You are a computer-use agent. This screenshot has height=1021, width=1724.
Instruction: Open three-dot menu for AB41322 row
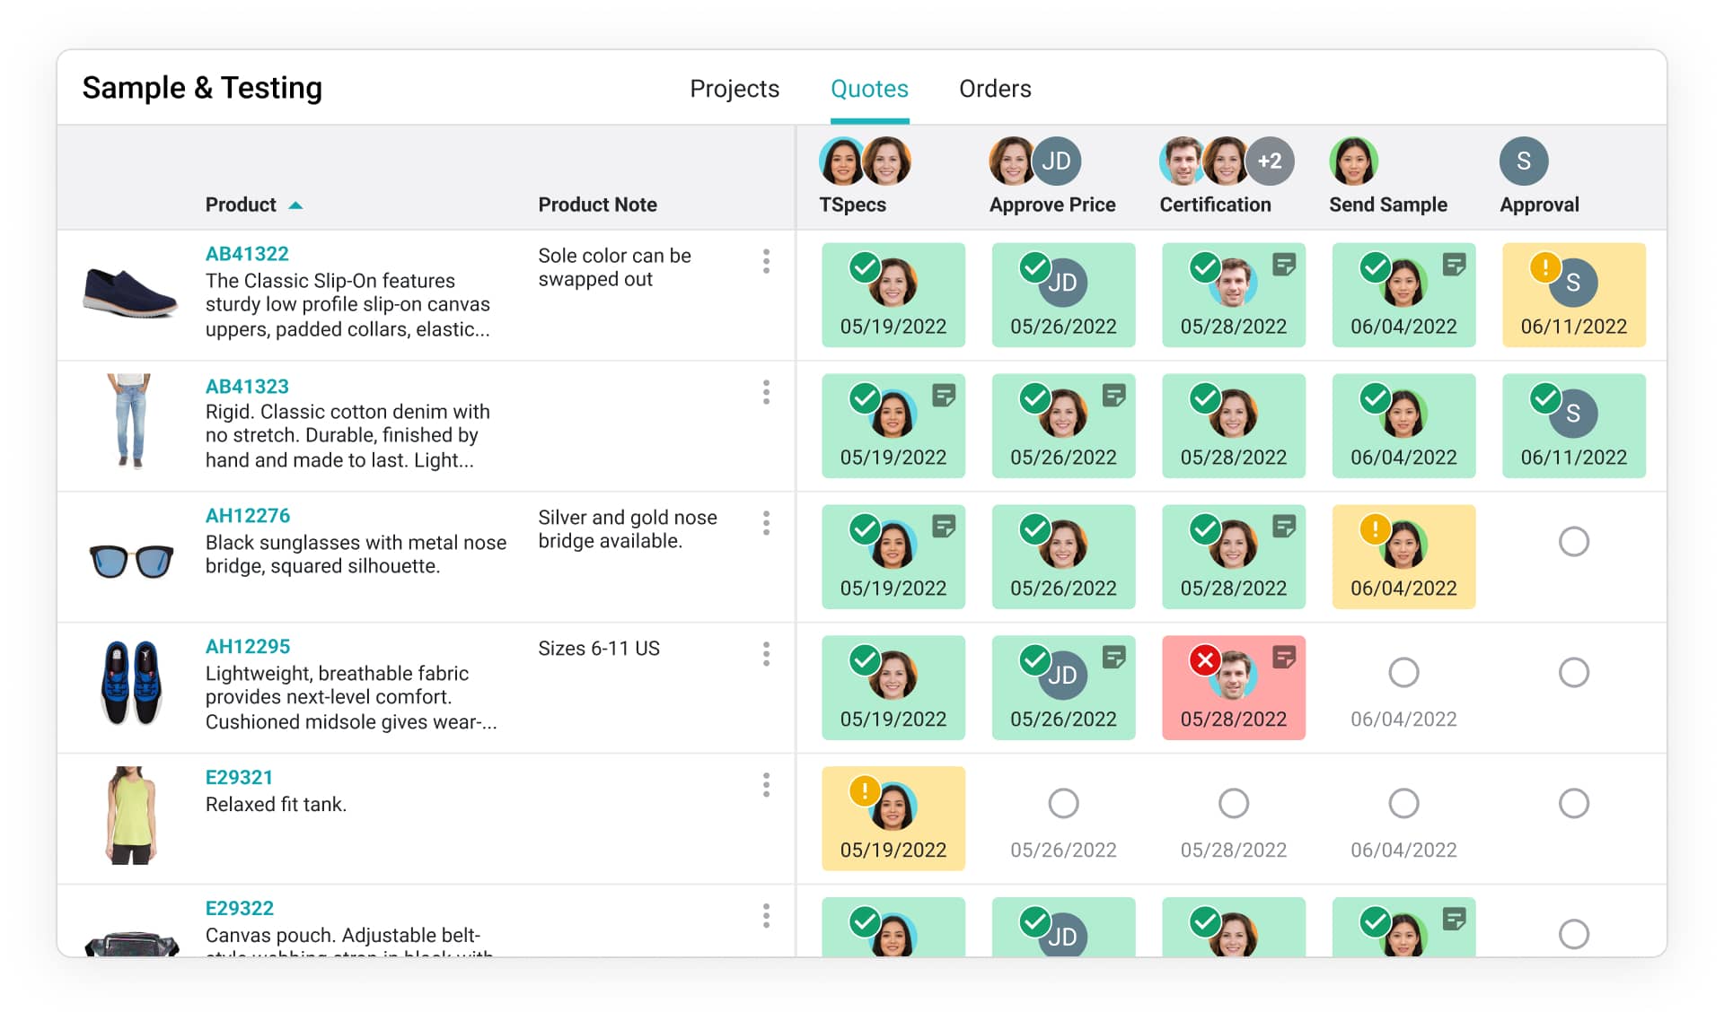coord(766,261)
